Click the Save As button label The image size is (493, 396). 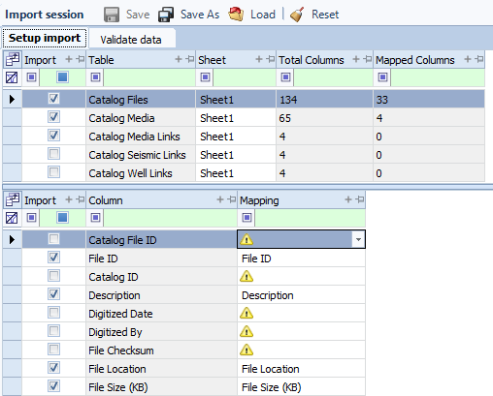click(200, 15)
